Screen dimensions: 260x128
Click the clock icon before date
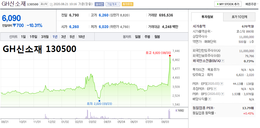pyautogui.click(x=51, y=4)
